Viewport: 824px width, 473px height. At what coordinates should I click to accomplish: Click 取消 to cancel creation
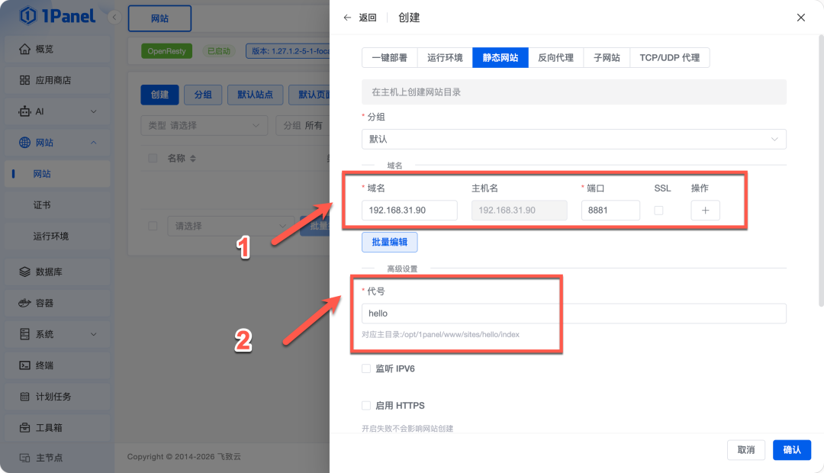745,450
